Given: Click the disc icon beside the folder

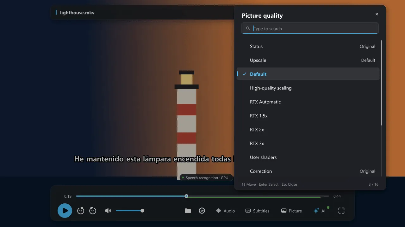Looking at the screenshot, I should point(202,211).
